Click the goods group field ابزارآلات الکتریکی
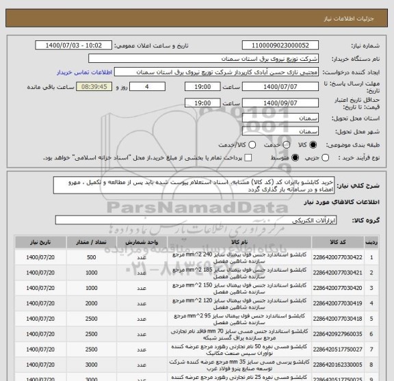394x381 pixels. coord(196,220)
